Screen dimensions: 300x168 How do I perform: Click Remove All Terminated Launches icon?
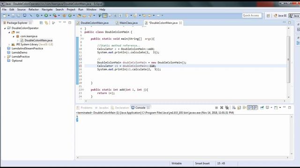tap(227, 108)
